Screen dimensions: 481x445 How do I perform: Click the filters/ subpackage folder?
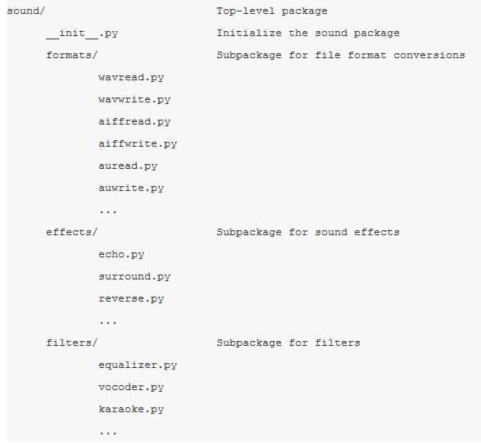pyautogui.click(x=72, y=343)
